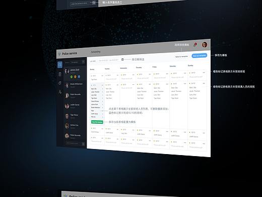Click the Saturday column header
This screenshot has height=197, width=262.
point(173,66)
